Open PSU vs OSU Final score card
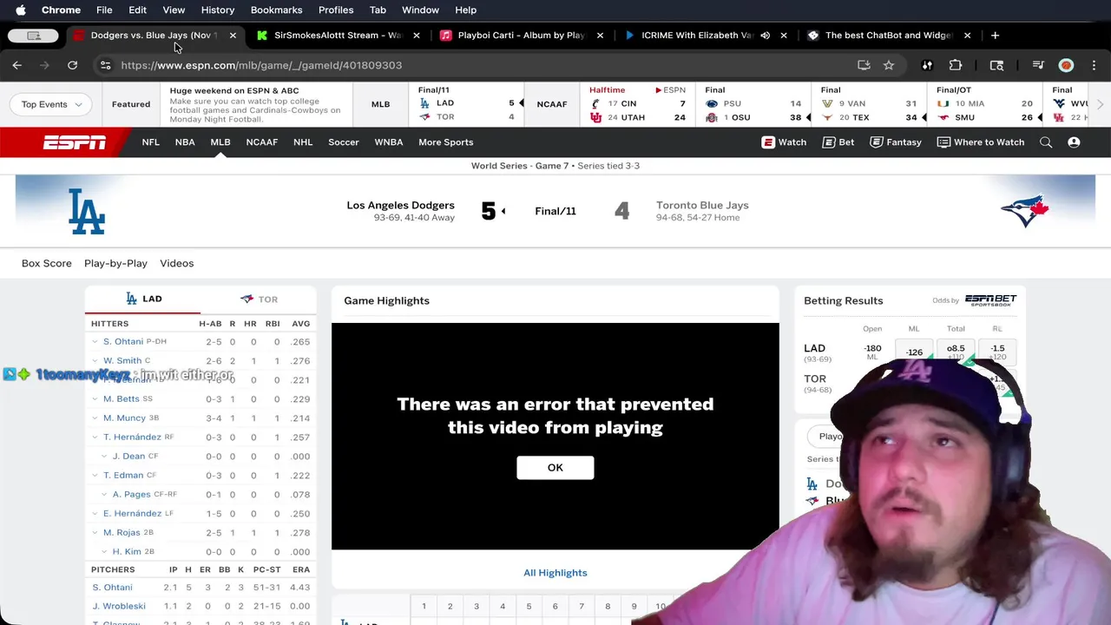This screenshot has height=625, width=1111. tap(753, 103)
